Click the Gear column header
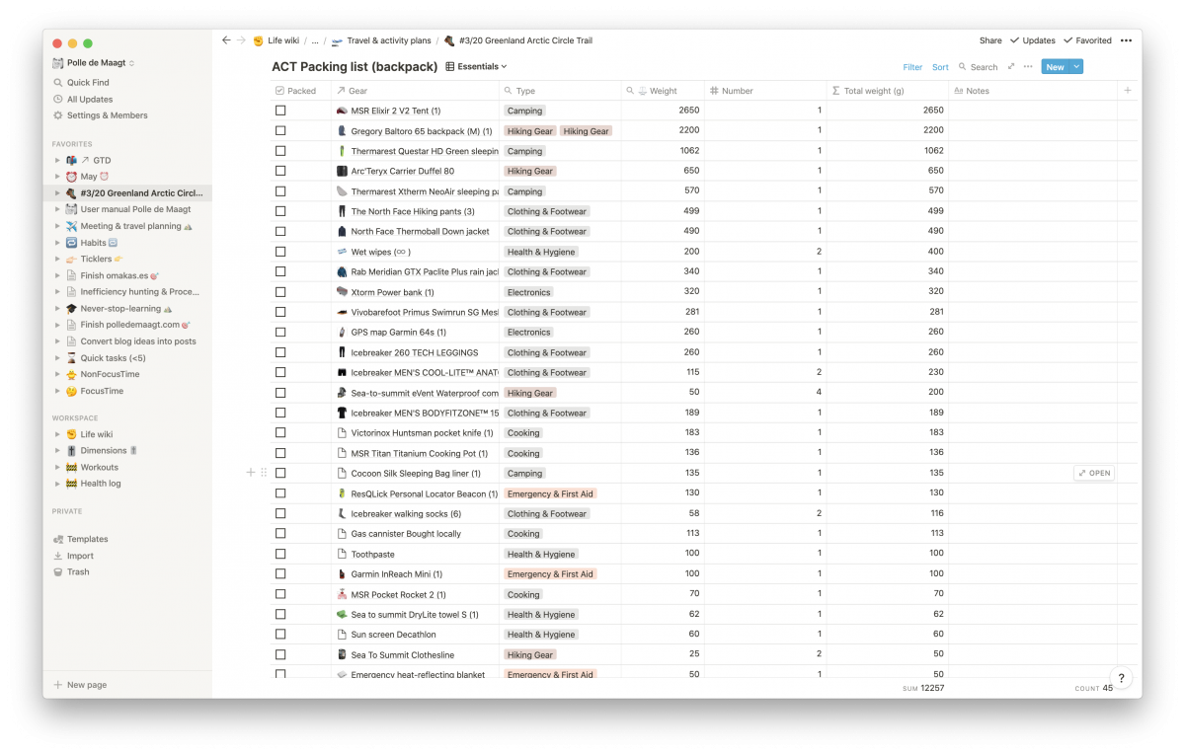Screen dimensions: 1185x755 (x=415, y=91)
